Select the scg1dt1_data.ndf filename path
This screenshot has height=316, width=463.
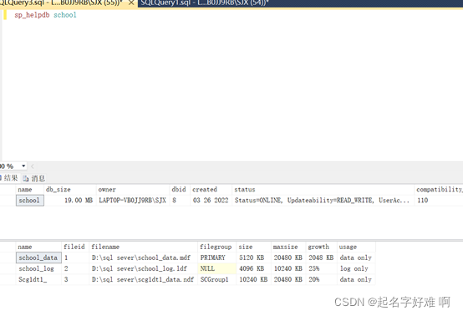pyautogui.click(x=143, y=279)
